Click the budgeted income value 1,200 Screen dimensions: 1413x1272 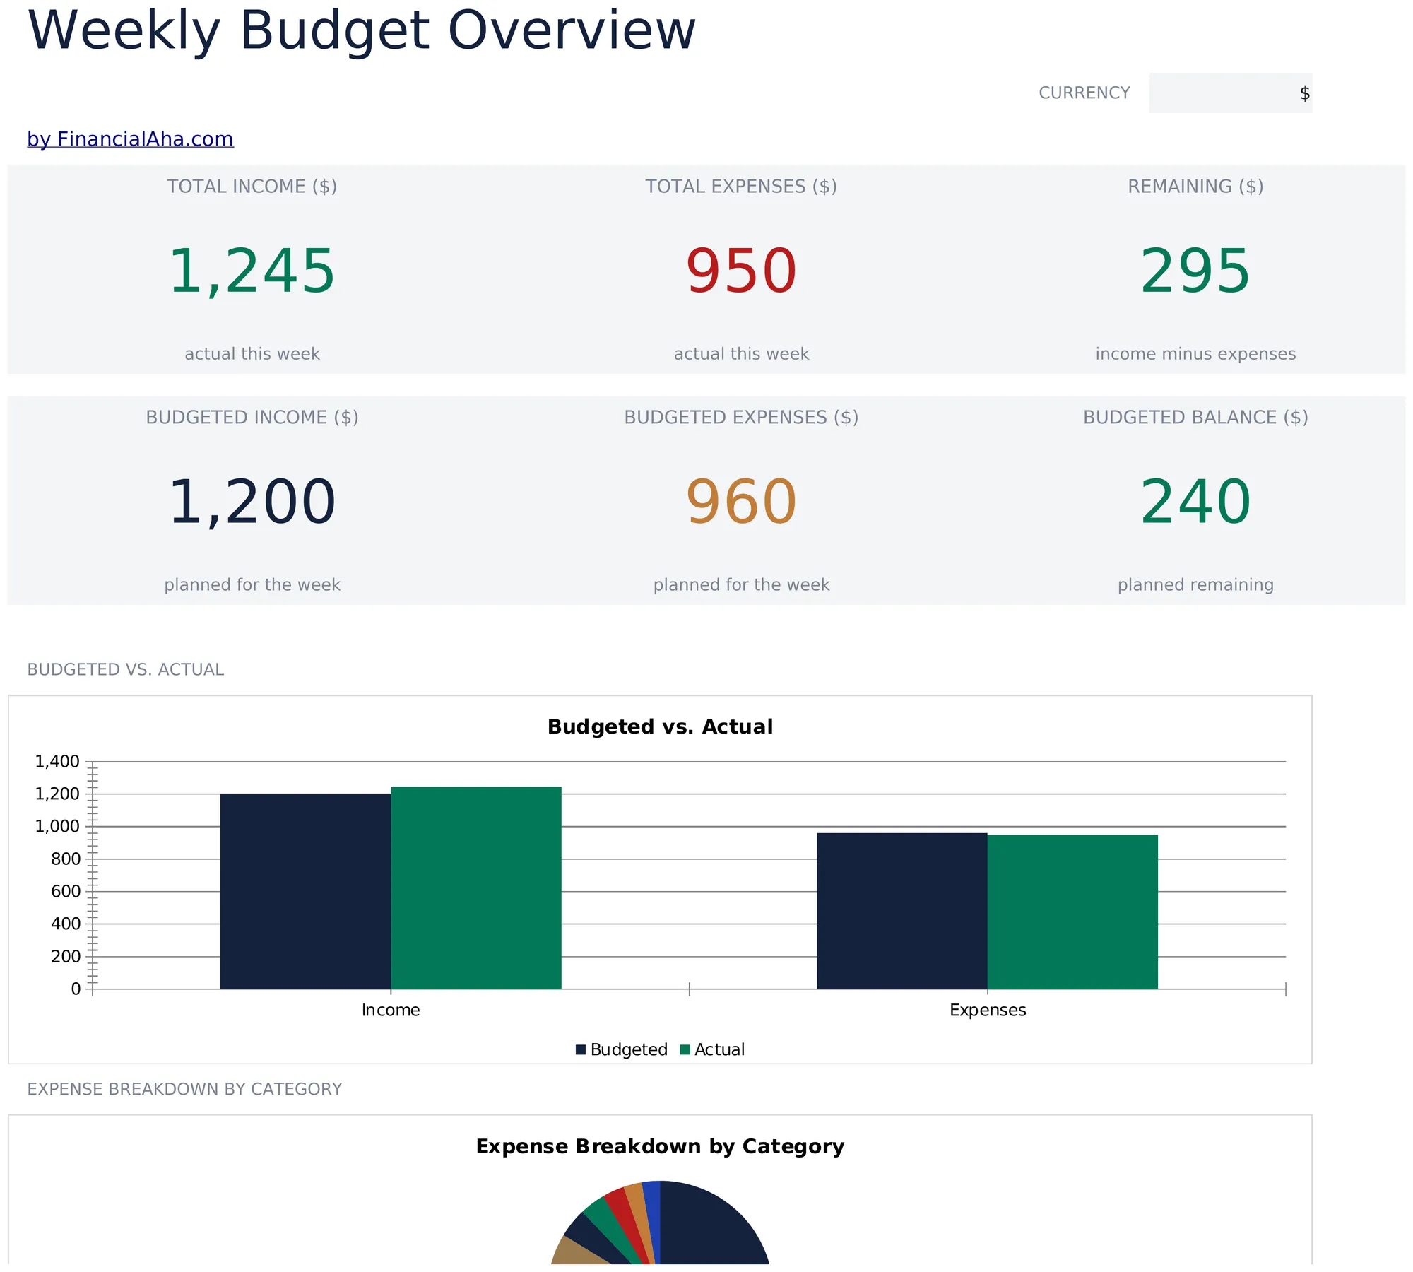click(x=252, y=502)
